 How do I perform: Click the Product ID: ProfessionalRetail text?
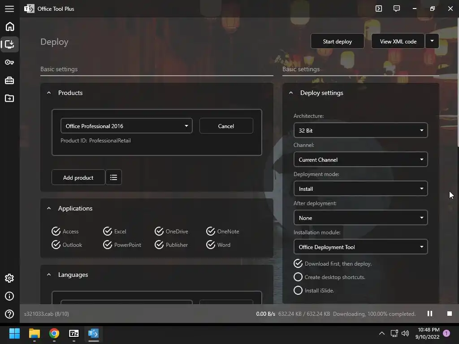[x=95, y=140]
